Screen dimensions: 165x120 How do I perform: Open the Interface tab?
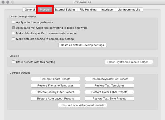coord(107,10)
